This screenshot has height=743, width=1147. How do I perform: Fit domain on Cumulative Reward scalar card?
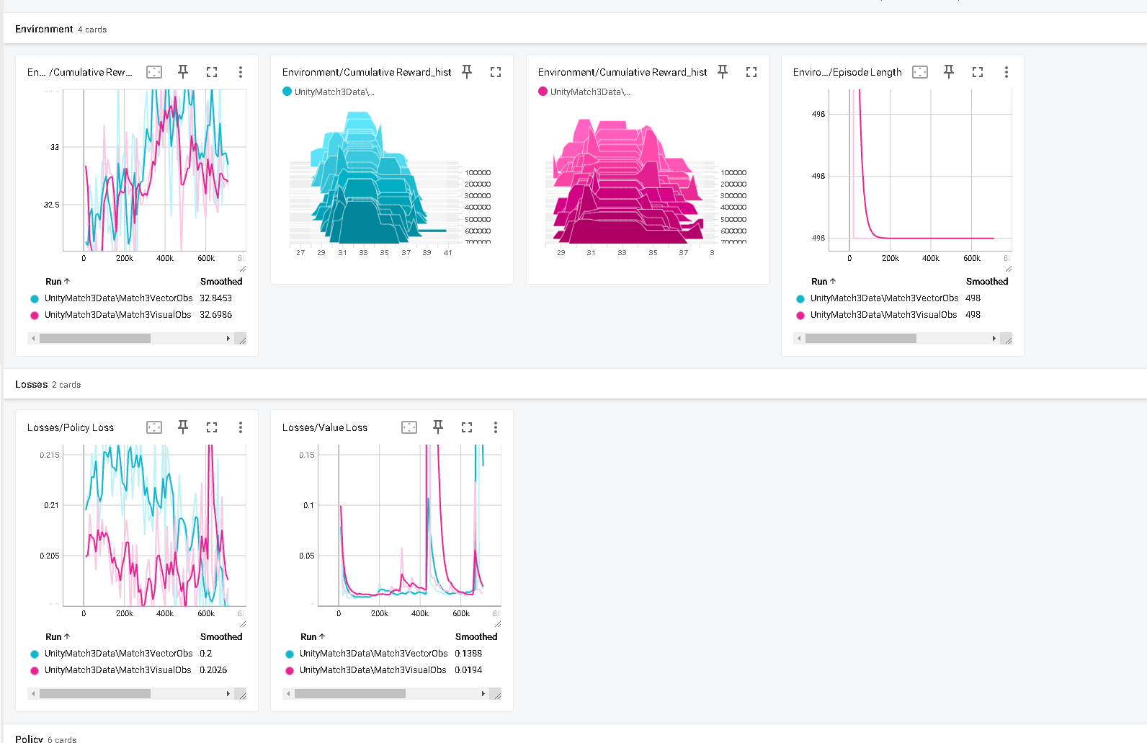click(x=154, y=72)
